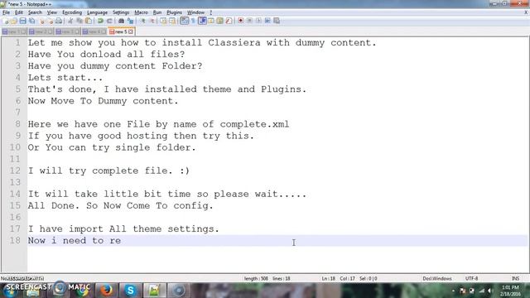
Task: Toggle Word wrap toolbar button
Action: click(184, 21)
